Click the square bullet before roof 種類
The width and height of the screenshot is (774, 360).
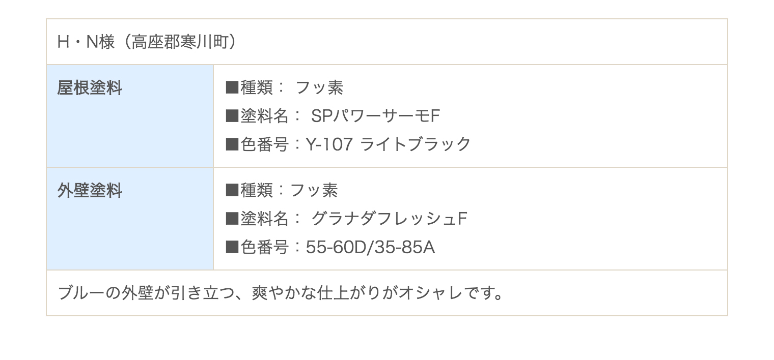click(232, 88)
